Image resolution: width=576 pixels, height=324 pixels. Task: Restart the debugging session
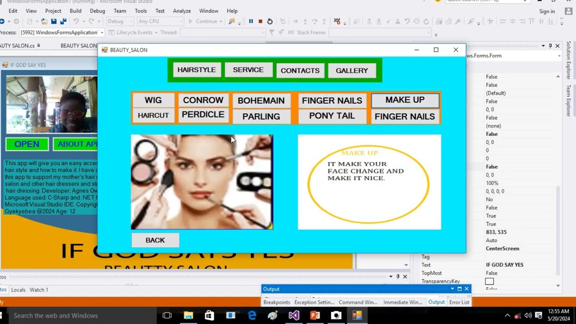pos(270,21)
